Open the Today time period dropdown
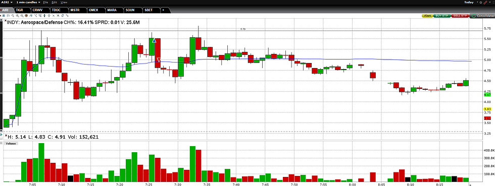This screenshot has height=186, width=495. tap(471, 2)
